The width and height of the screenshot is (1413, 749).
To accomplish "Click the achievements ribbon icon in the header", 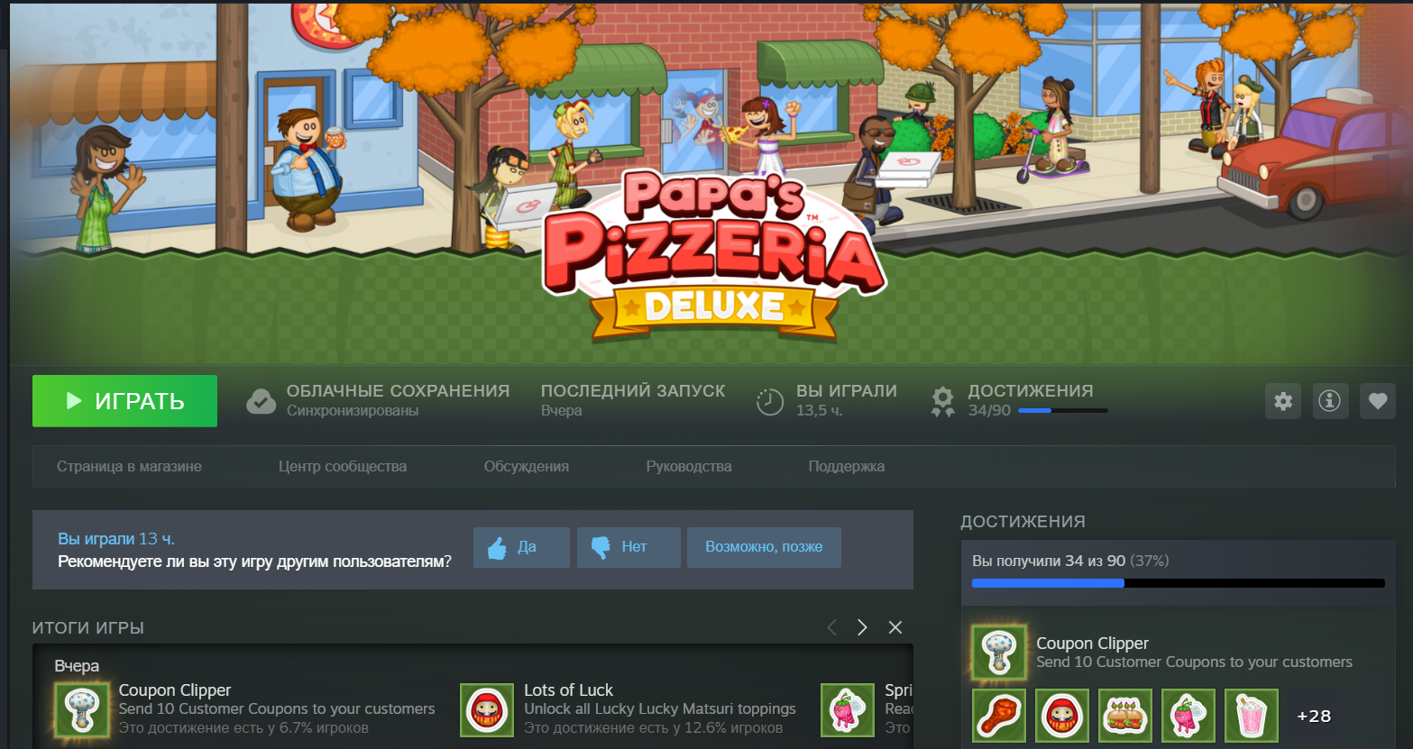I will coord(942,402).
